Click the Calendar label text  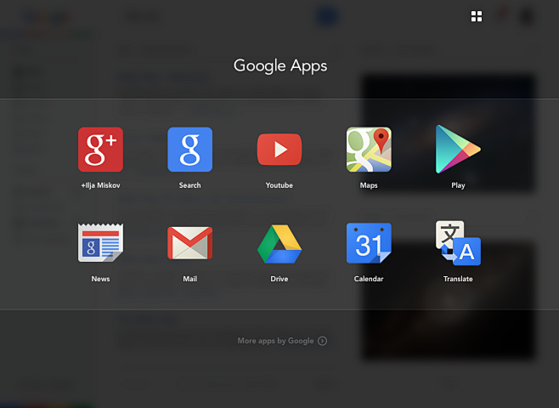369,279
